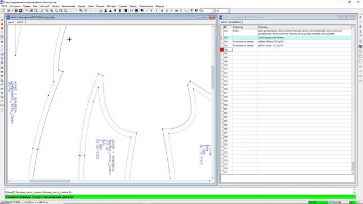Click the Zoom to window icon
This screenshot has height=204, width=363.
[x=61, y=11]
